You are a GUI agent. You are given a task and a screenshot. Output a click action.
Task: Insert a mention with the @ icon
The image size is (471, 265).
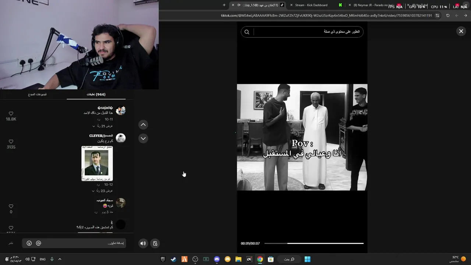pos(38,243)
